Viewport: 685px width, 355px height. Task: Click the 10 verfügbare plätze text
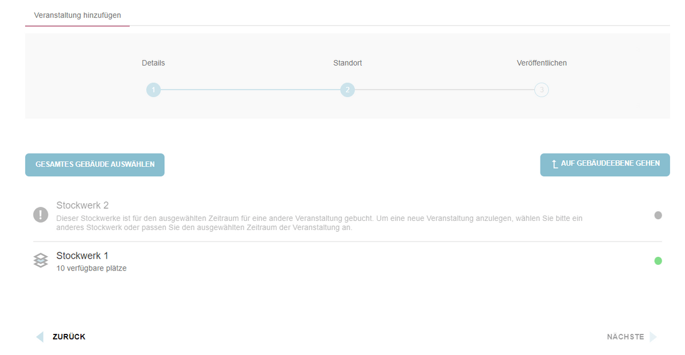click(x=91, y=268)
